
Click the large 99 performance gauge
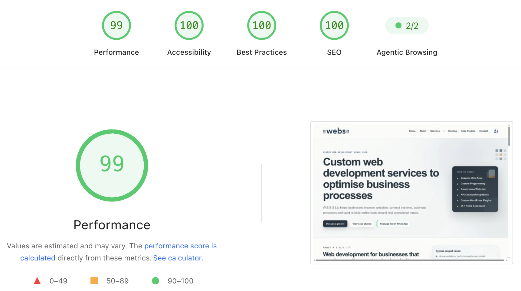point(112,165)
